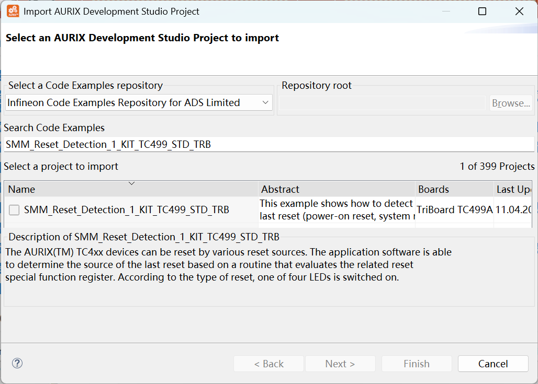The height and width of the screenshot is (384, 538).
Task: Click Finish to import the project
Action: 417,364
